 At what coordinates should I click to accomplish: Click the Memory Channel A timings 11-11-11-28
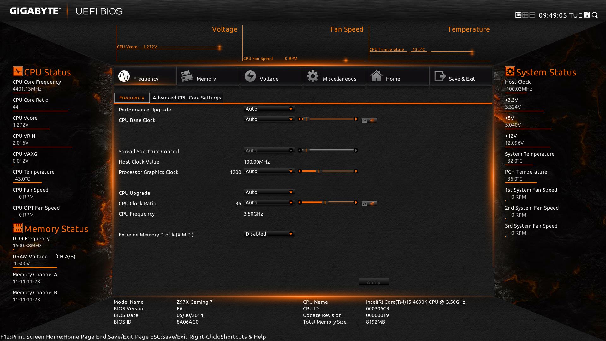tap(27, 281)
